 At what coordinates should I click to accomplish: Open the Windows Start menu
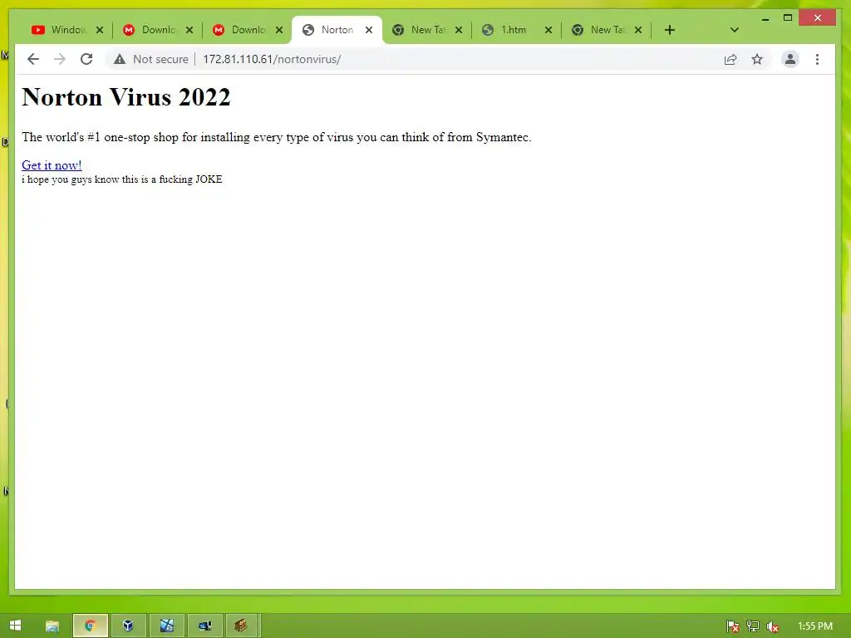point(15,626)
